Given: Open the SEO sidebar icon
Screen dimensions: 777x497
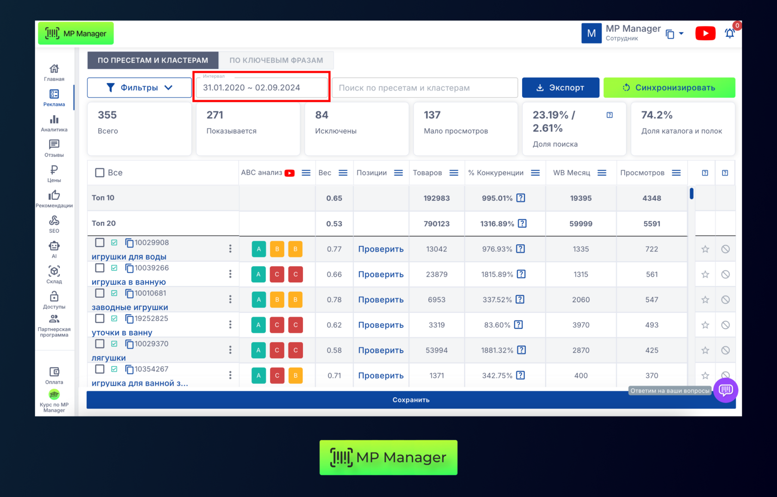Looking at the screenshot, I should click(x=54, y=224).
